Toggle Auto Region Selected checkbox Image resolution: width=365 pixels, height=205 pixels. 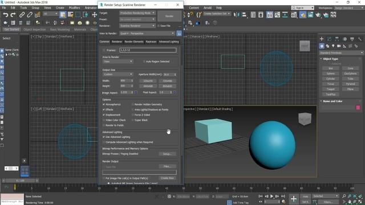click(x=144, y=61)
